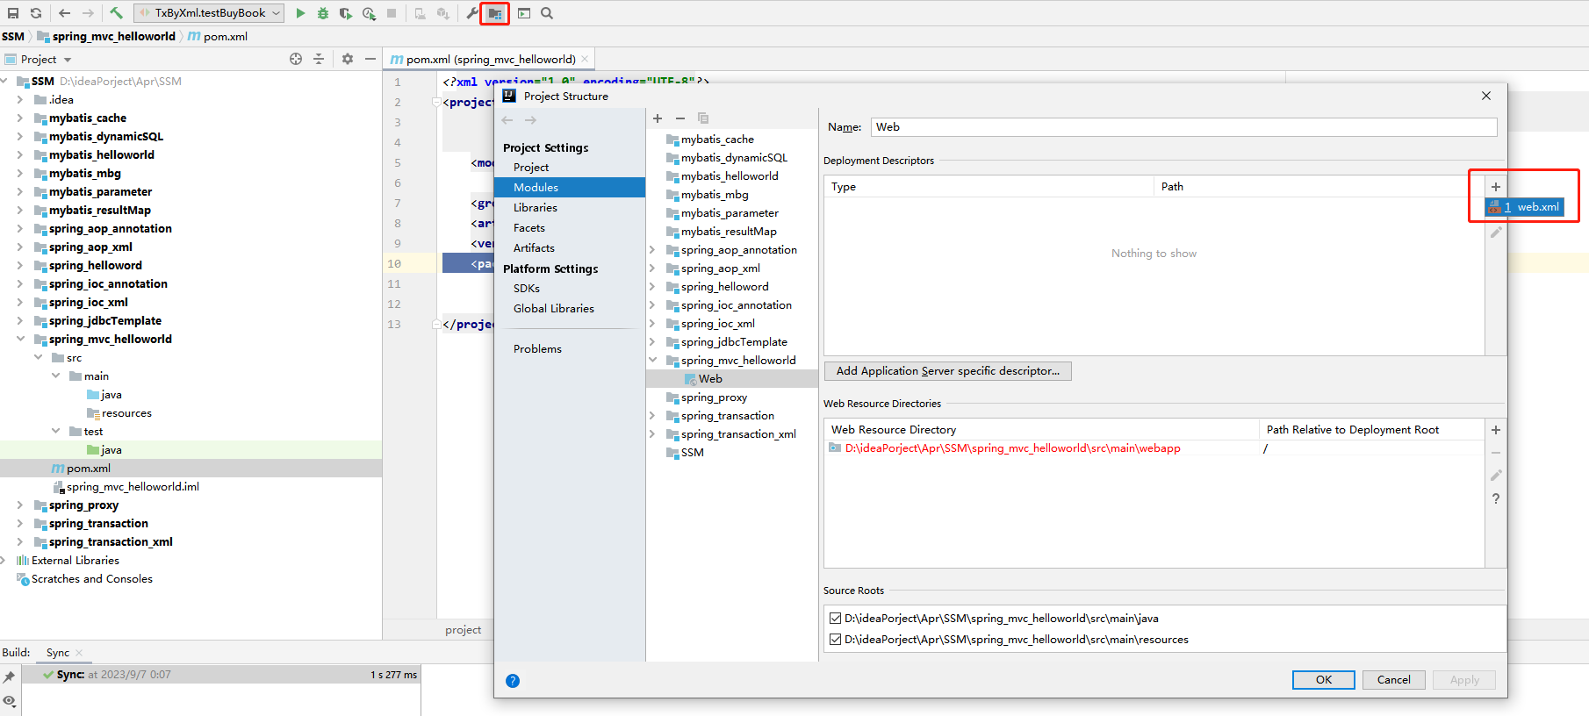This screenshot has height=716, width=1589.
Task: Open the Project Structure toolbar icon
Action: pos(495,13)
